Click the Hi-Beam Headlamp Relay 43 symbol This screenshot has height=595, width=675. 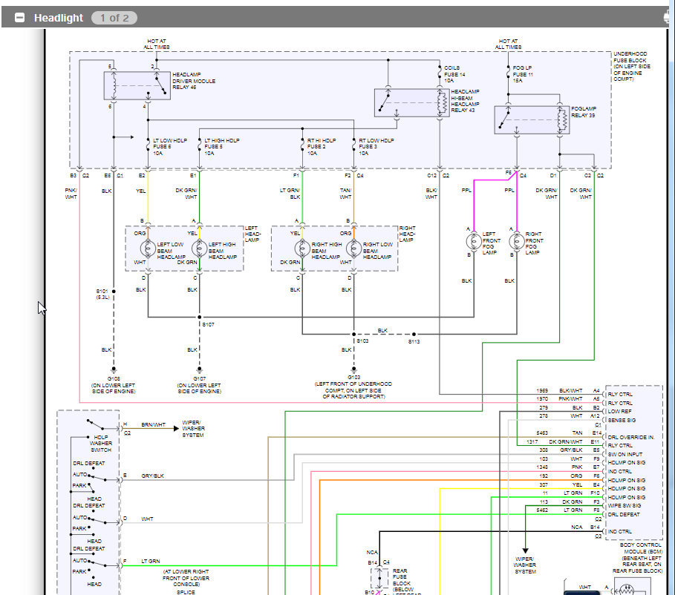click(411, 102)
